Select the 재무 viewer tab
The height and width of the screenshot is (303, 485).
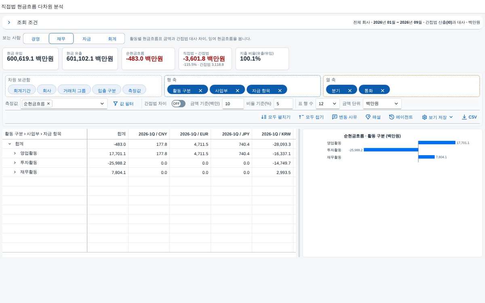pyautogui.click(x=61, y=39)
